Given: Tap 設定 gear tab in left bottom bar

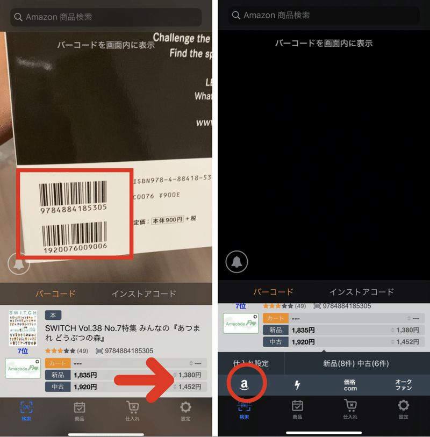Looking at the screenshot, I should pos(185,411).
